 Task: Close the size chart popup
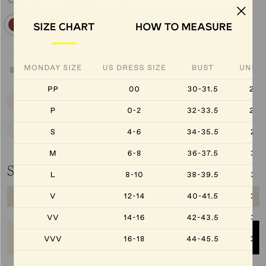point(241,11)
